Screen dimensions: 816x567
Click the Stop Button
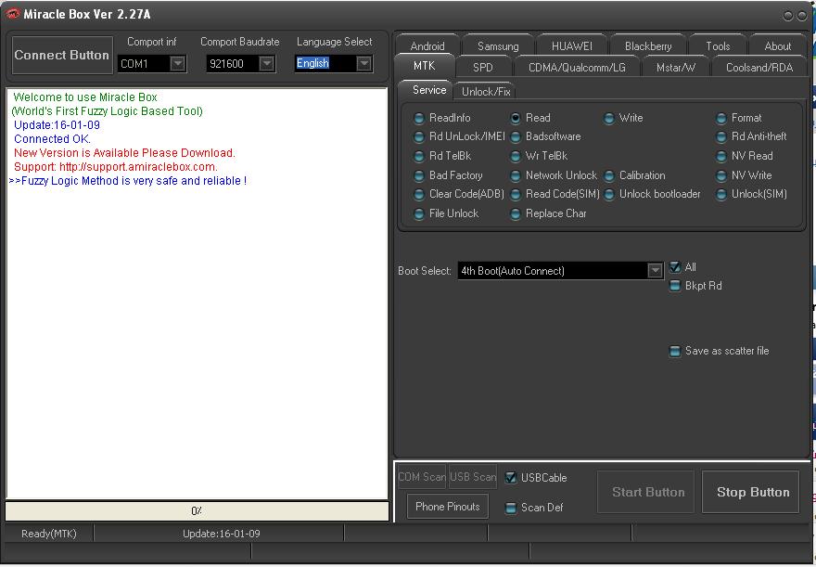[750, 492]
